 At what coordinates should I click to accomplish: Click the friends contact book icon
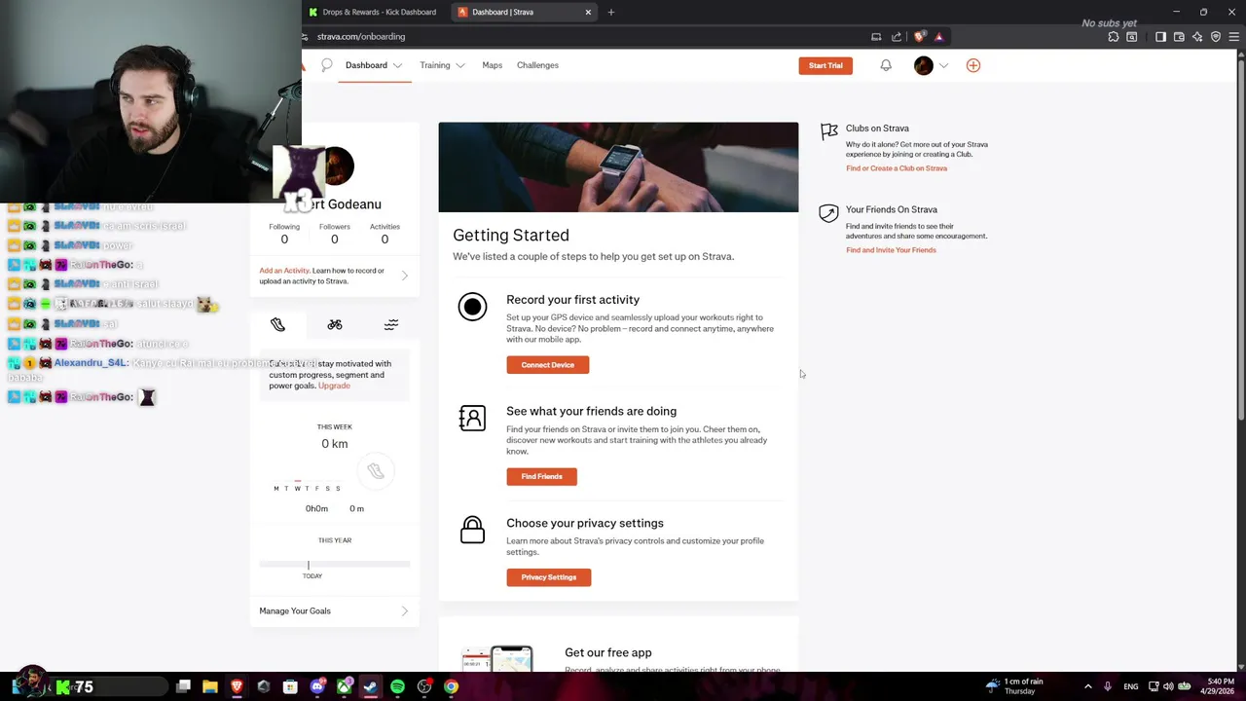click(x=472, y=419)
